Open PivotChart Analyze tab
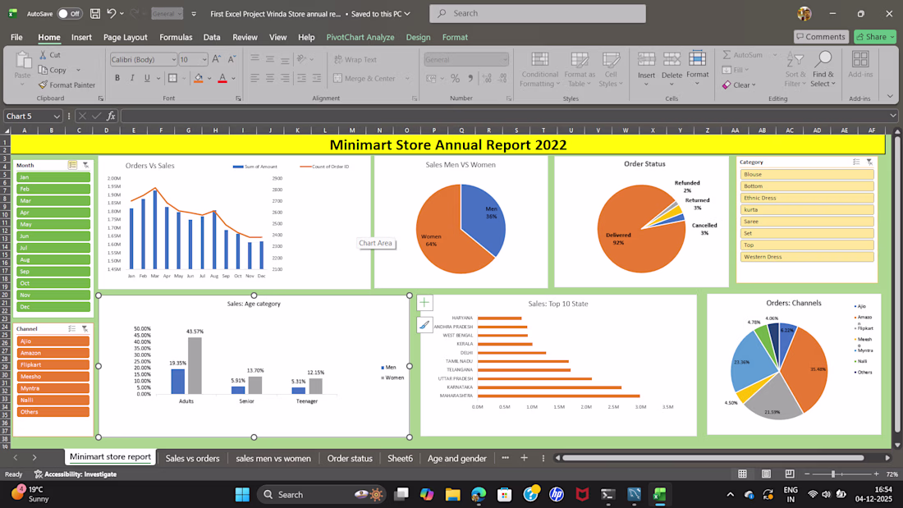903x508 pixels. point(360,37)
